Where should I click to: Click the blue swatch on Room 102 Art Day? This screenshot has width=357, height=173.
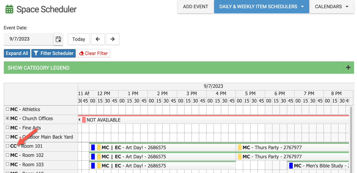93,157
